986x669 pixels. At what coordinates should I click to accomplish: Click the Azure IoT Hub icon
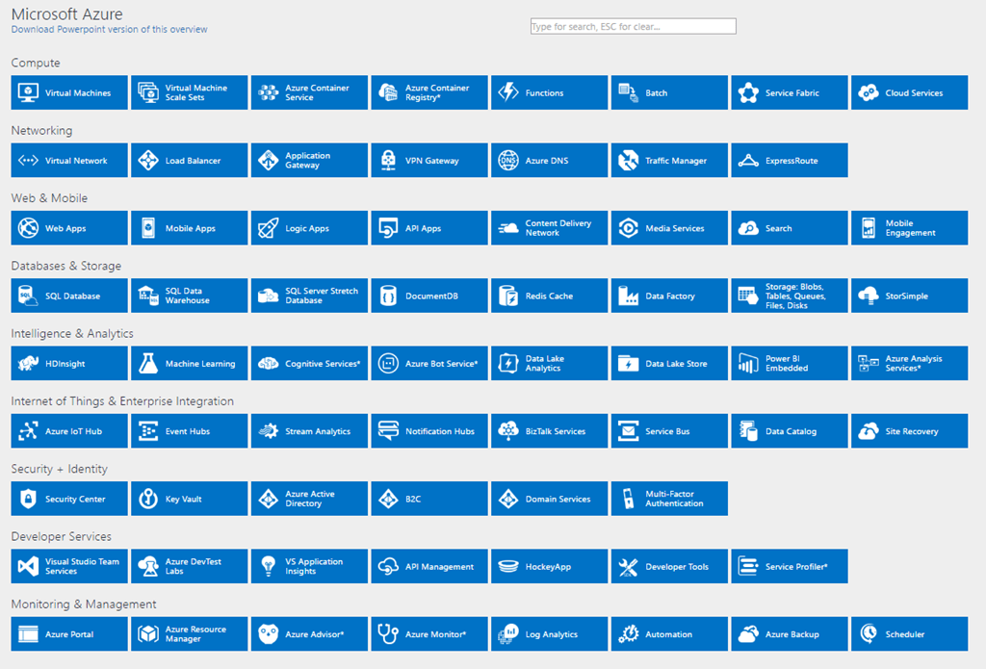click(28, 430)
